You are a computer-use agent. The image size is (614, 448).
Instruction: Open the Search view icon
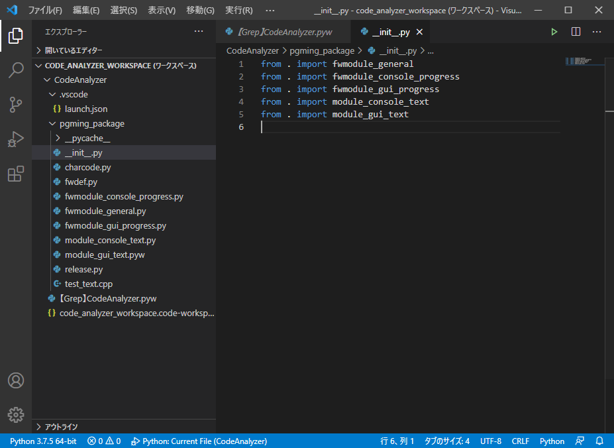point(16,70)
